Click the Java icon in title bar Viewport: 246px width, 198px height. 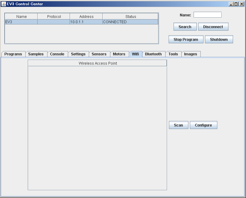pyautogui.click(x=4, y=4)
